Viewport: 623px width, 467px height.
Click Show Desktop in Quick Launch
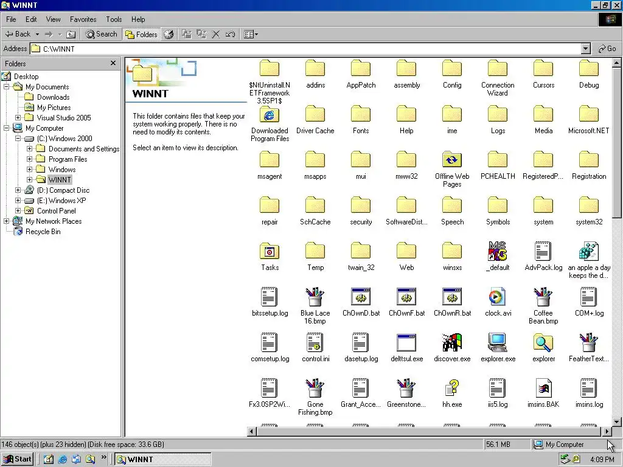(49, 460)
